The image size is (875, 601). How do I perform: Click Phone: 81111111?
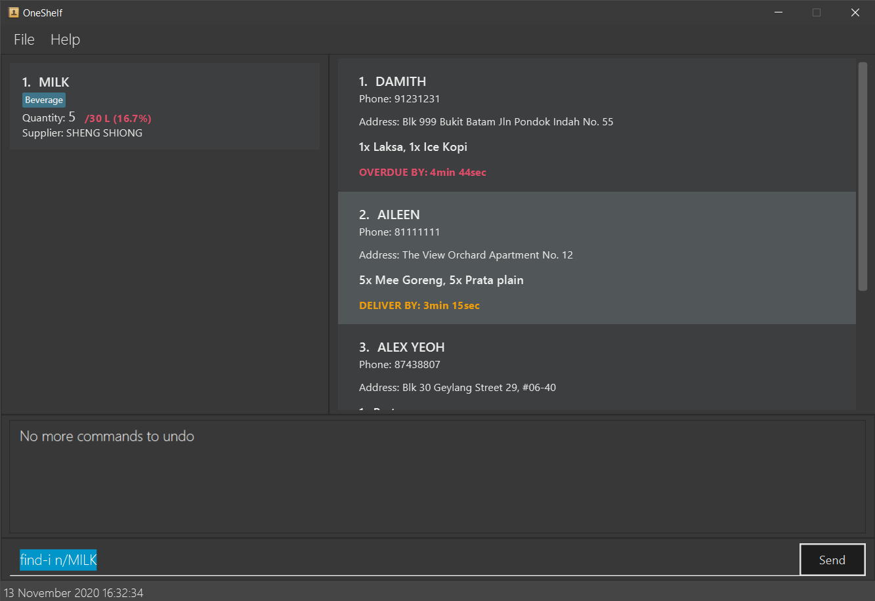pos(399,232)
